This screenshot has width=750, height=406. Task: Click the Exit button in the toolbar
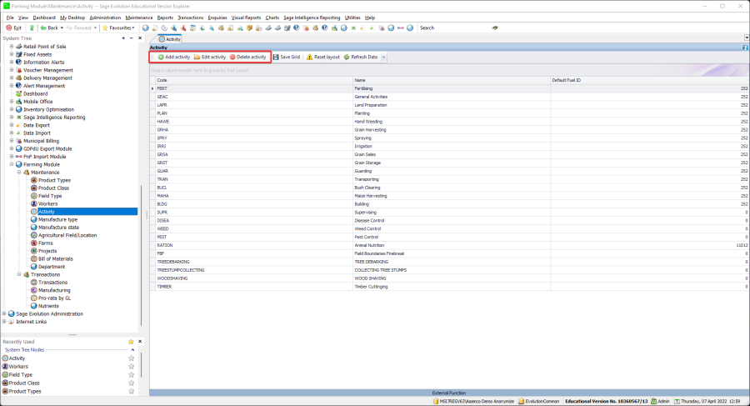(x=13, y=28)
